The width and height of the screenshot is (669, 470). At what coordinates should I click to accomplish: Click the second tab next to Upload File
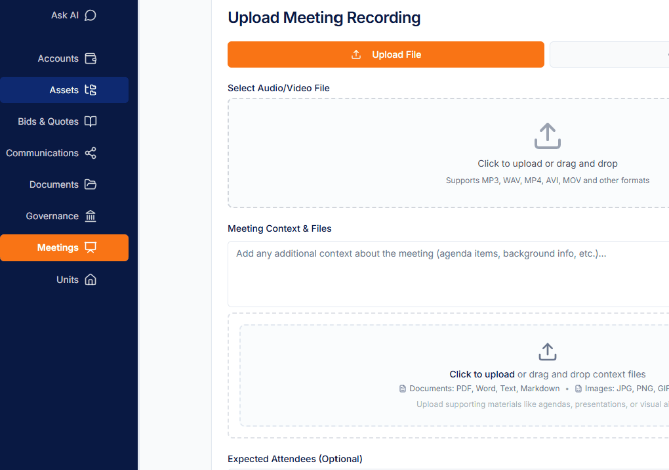tap(609, 54)
